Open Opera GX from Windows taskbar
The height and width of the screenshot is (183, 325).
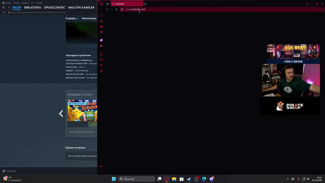tap(167, 179)
